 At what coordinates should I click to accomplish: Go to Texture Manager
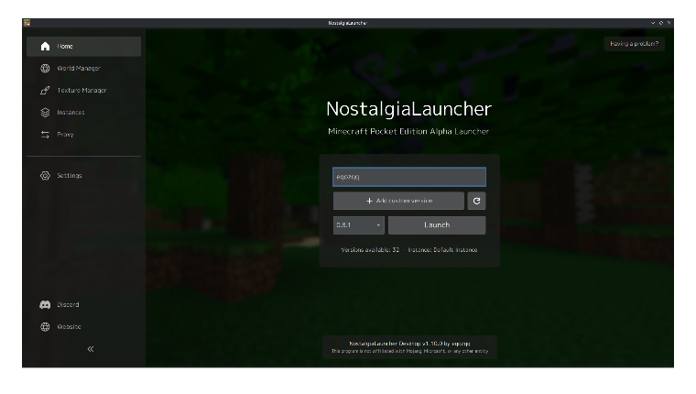(84, 91)
